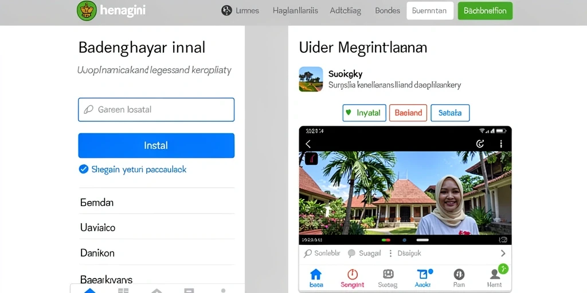Image resolution: width=587 pixels, height=293 pixels.
Task: Switch to the Stoeag tab
Action: click(388, 279)
